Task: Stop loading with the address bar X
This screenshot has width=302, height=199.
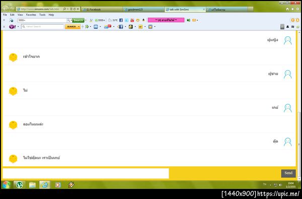Action: click(x=78, y=9)
